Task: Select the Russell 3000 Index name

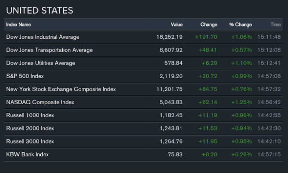Action: point(30,141)
